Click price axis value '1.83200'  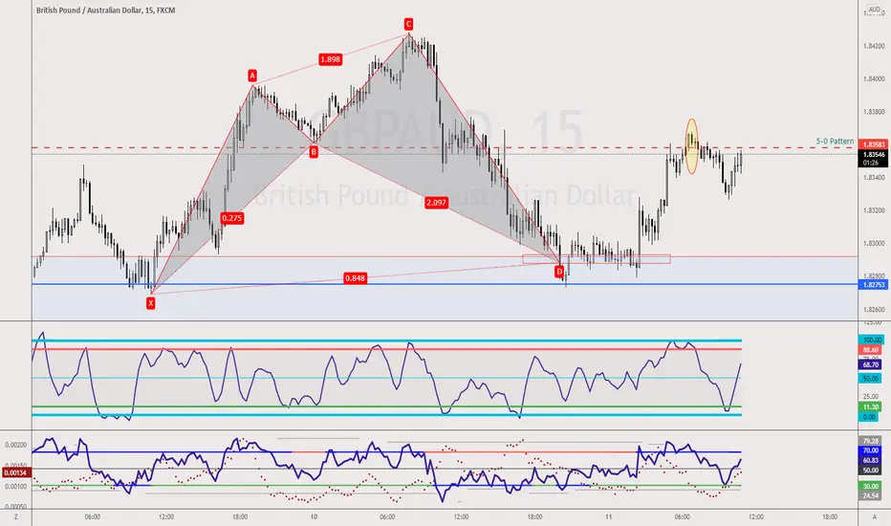point(874,210)
